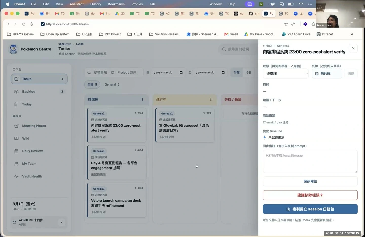
Task: Show more bookmarks with the double chevron
Action: coord(352,34)
